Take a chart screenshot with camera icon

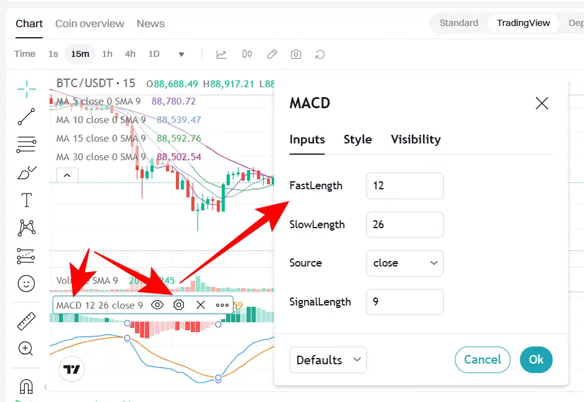296,54
